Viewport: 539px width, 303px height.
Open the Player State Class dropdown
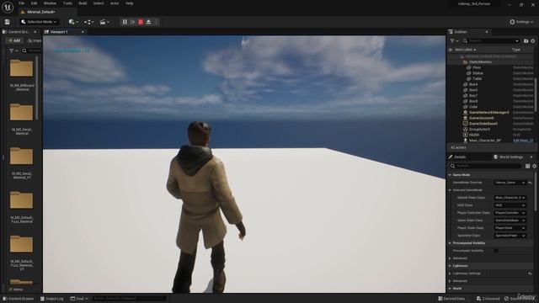tap(510, 228)
